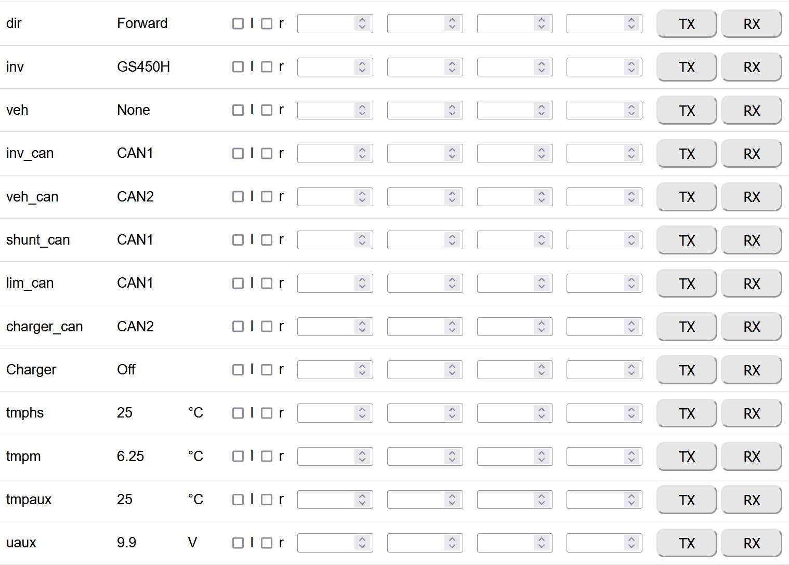Screen dimensions: 789x565
Task: Tick the 'r' checkbox in the inv_can row
Action: (267, 153)
